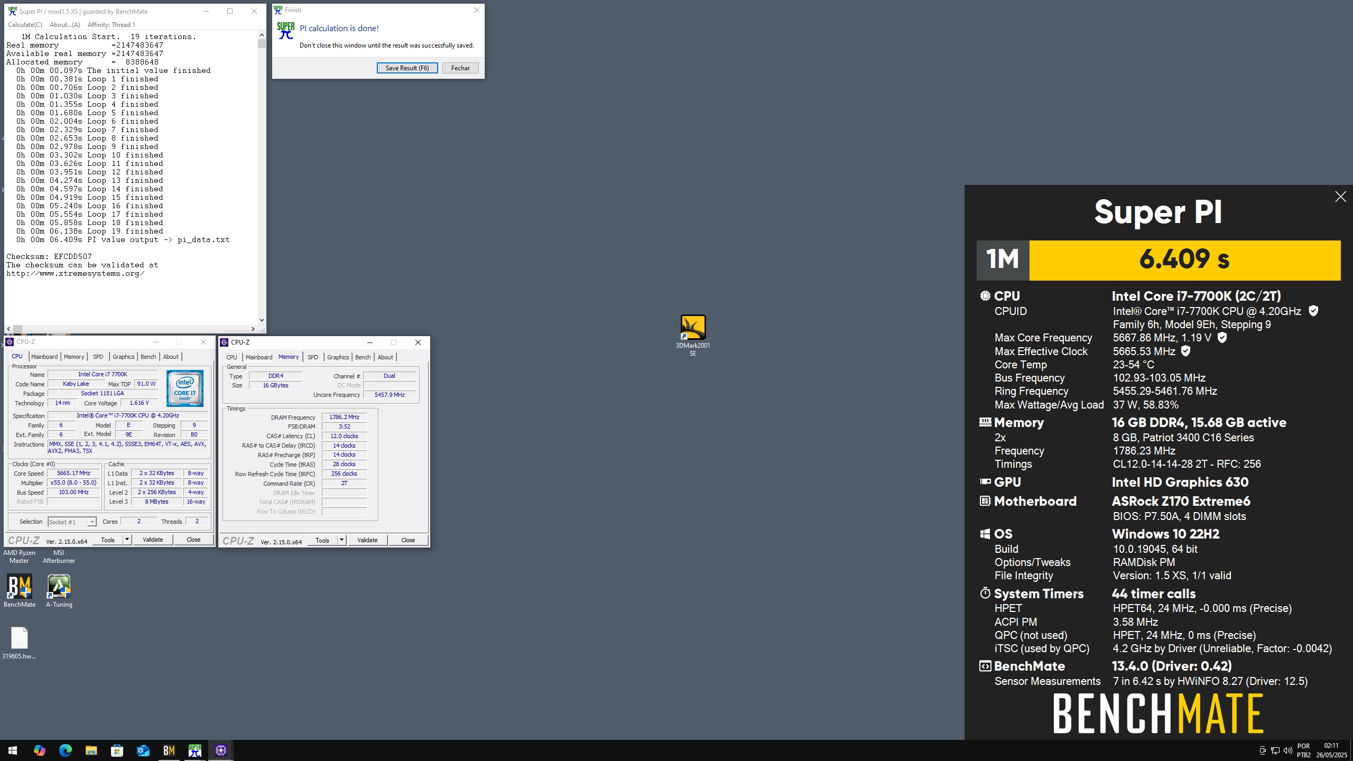Click Validate in right CPU-Z window

[367, 540]
